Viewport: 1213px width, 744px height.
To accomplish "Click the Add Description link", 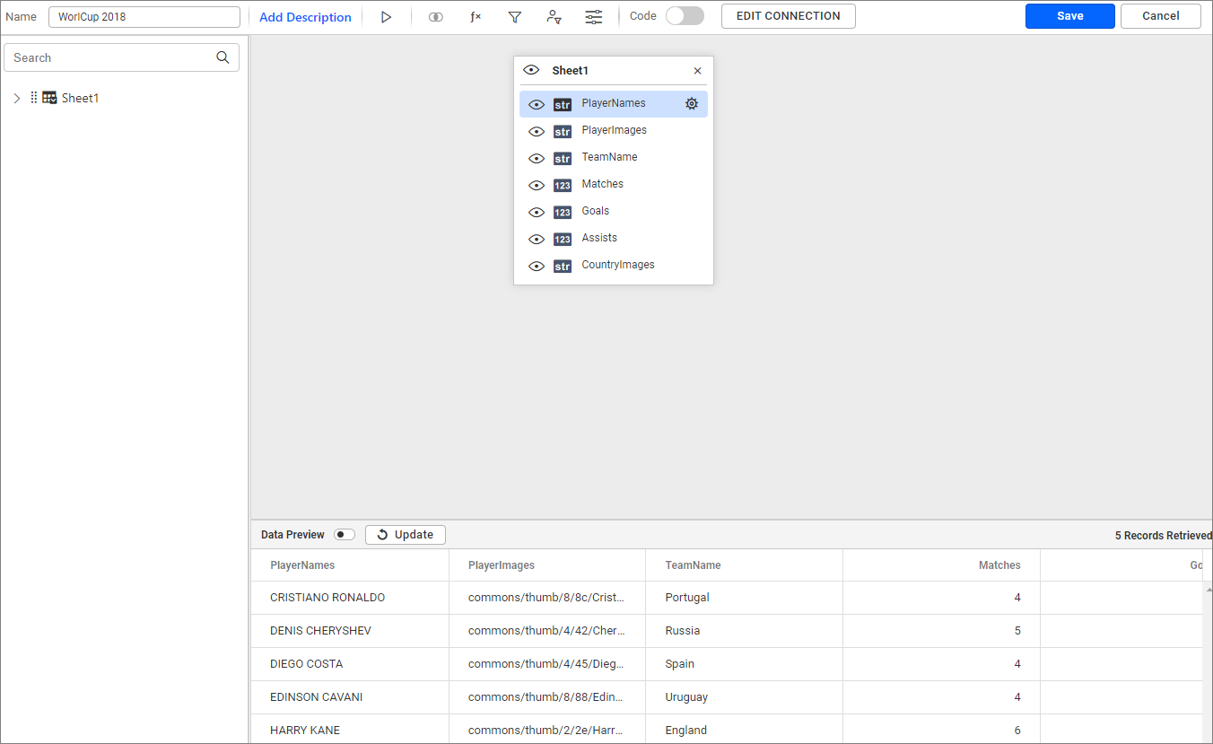I will coord(305,17).
